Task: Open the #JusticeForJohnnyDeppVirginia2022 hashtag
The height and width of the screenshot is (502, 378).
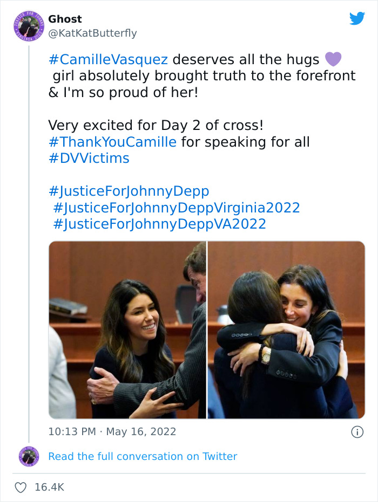Action: [177, 207]
